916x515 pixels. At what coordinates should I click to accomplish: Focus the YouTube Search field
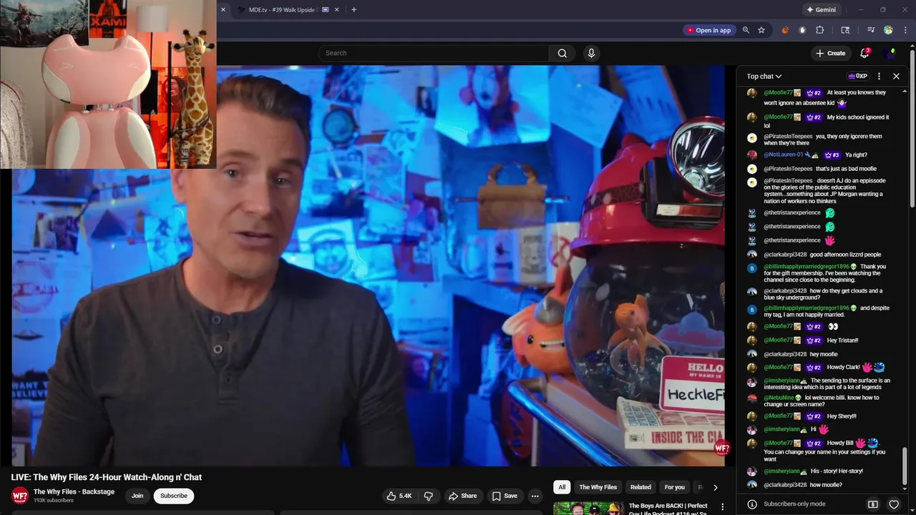tap(434, 53)
